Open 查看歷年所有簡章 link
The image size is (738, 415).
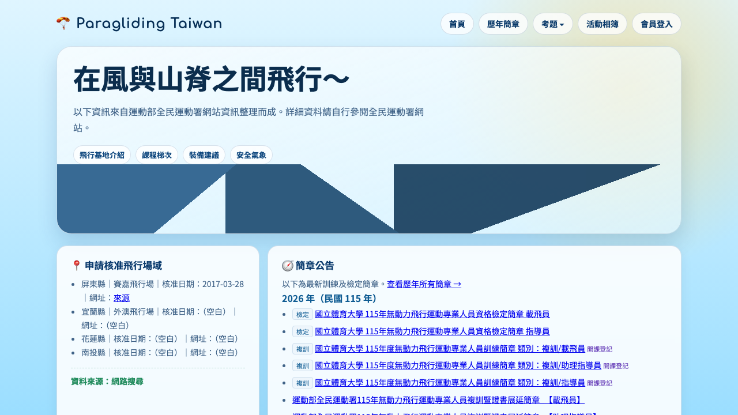click(424, 284)
